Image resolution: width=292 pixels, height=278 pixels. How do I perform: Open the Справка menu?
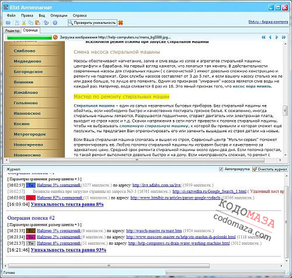coord(79,15)
